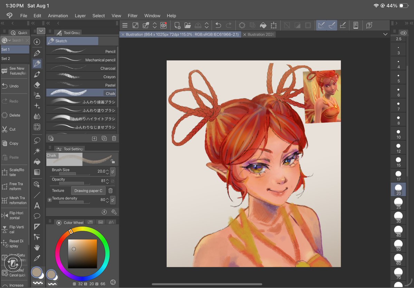Open the wrench sub tool detail settings
This screenshot has width=414, height=288.
point(114,212)
